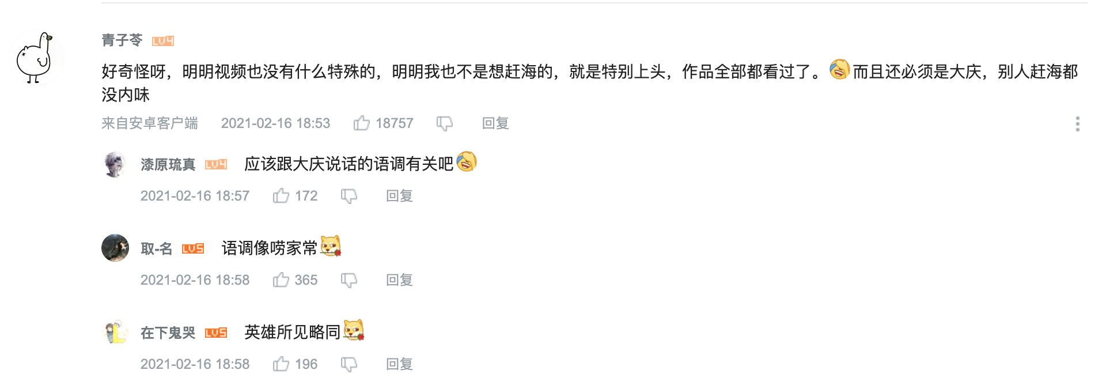The width and height of the screenshot is (1106, 385).
Task: Open more options menu for 青子苓's comment
Action: point(1077,124)
